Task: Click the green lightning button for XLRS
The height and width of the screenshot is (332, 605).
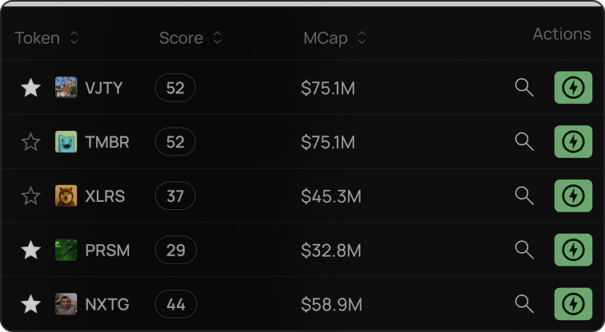Action: [x=573, y=196]
